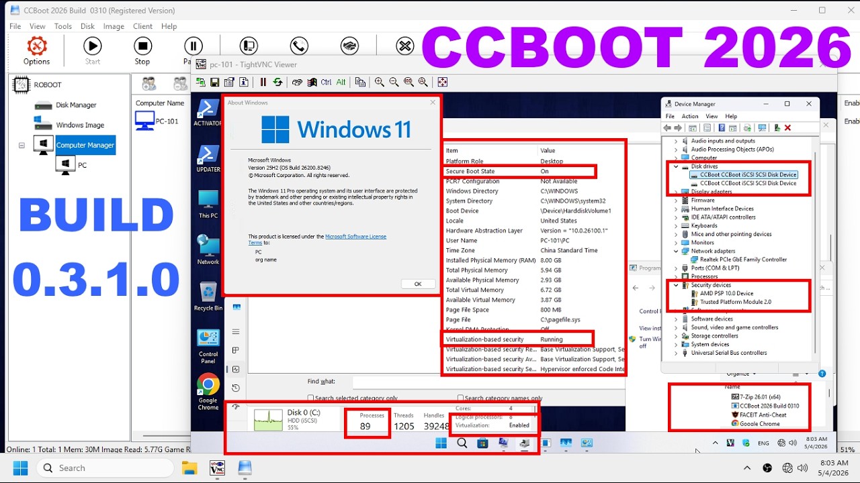Open View menu in Device Manager
The width and height of the screenshot is (860, 483).
(x=712, y=116)
